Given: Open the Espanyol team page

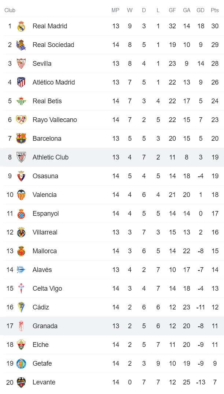Looking at the screenshot, I should point(45,214).
